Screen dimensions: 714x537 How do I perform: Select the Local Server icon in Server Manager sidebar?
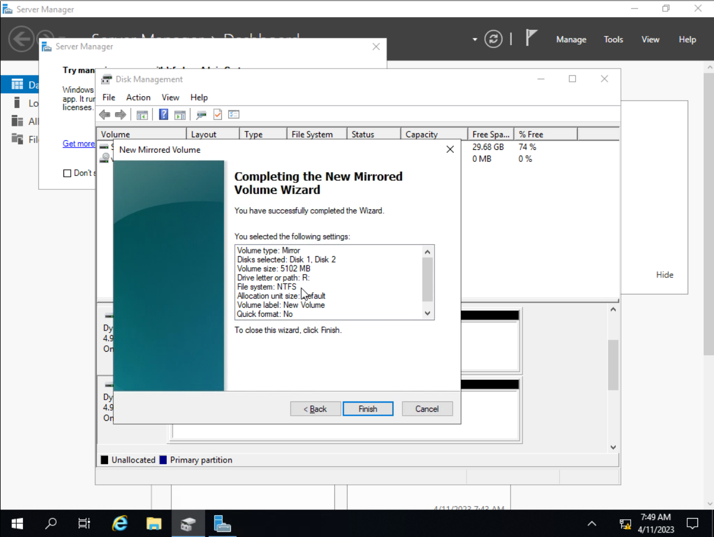17,103
